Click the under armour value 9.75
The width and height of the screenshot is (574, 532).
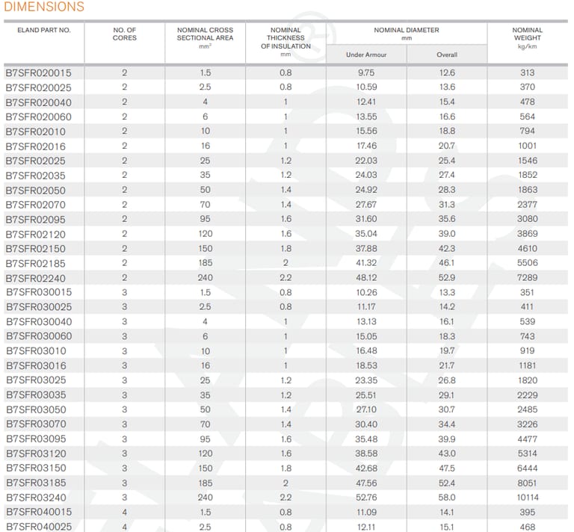366,73
